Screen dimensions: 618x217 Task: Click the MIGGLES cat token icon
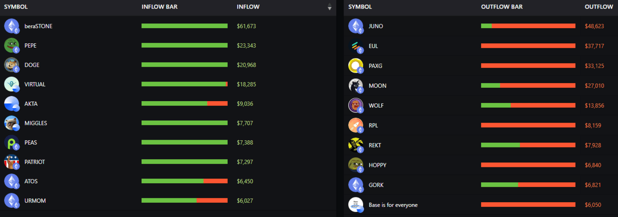click(12, 123)
